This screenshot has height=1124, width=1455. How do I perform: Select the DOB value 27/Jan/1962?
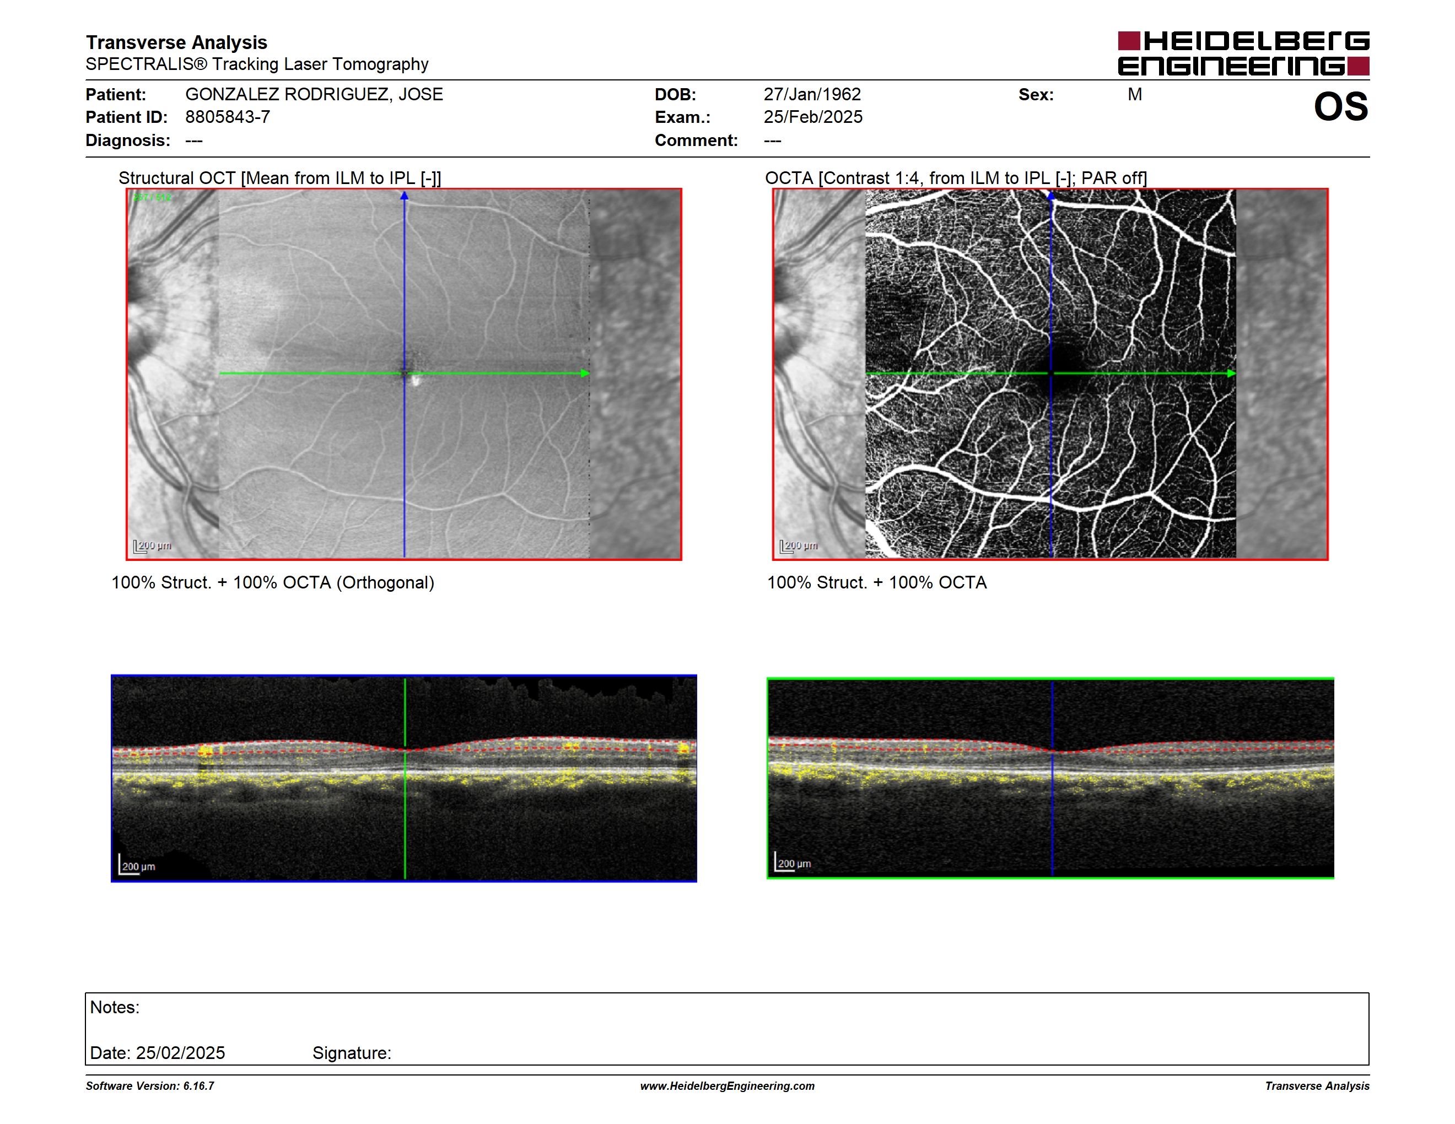coord(812,94)
